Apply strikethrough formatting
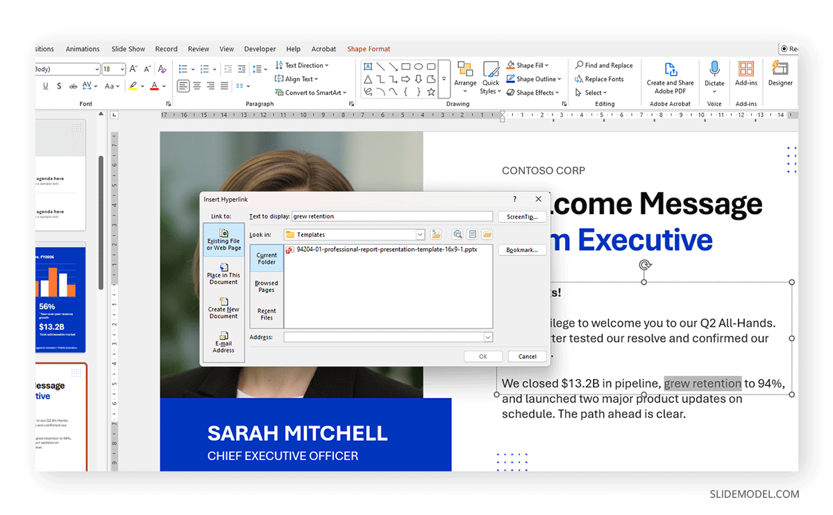833x515 pixels. pos(73,86)
